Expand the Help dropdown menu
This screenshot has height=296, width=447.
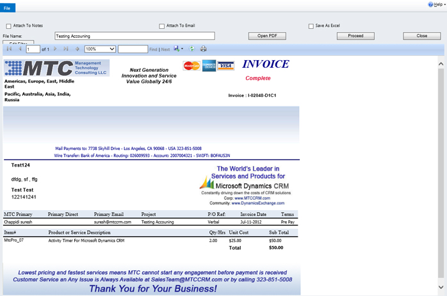pyautogui.click(x=437, y=4)
